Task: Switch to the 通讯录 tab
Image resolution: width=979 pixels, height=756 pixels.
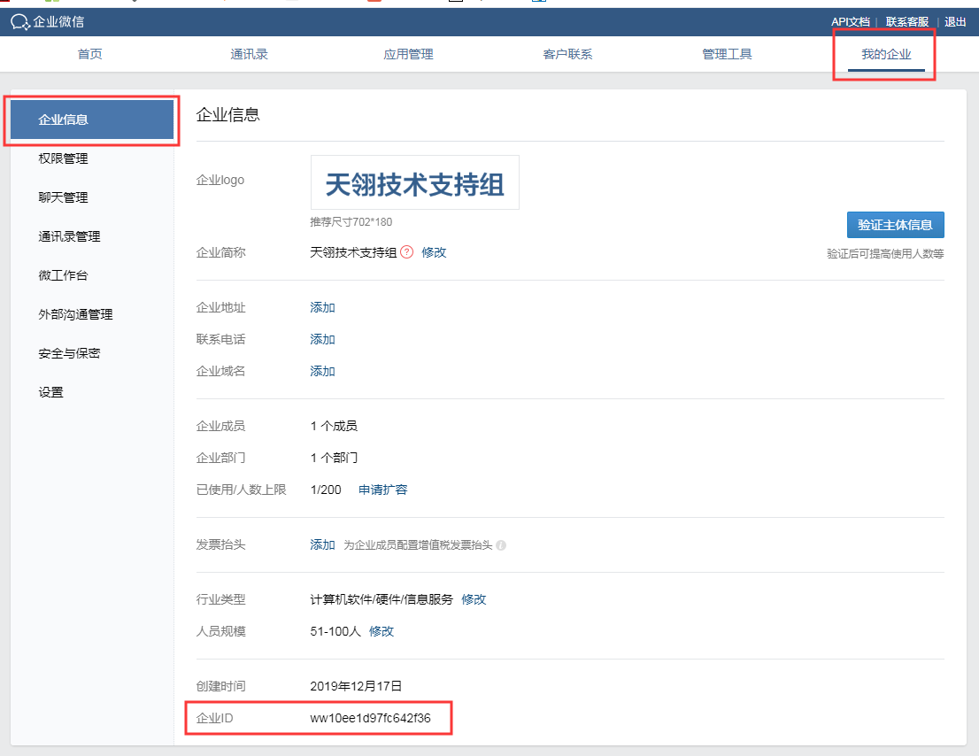Action: pyautogui.click(x=249, y=55)
